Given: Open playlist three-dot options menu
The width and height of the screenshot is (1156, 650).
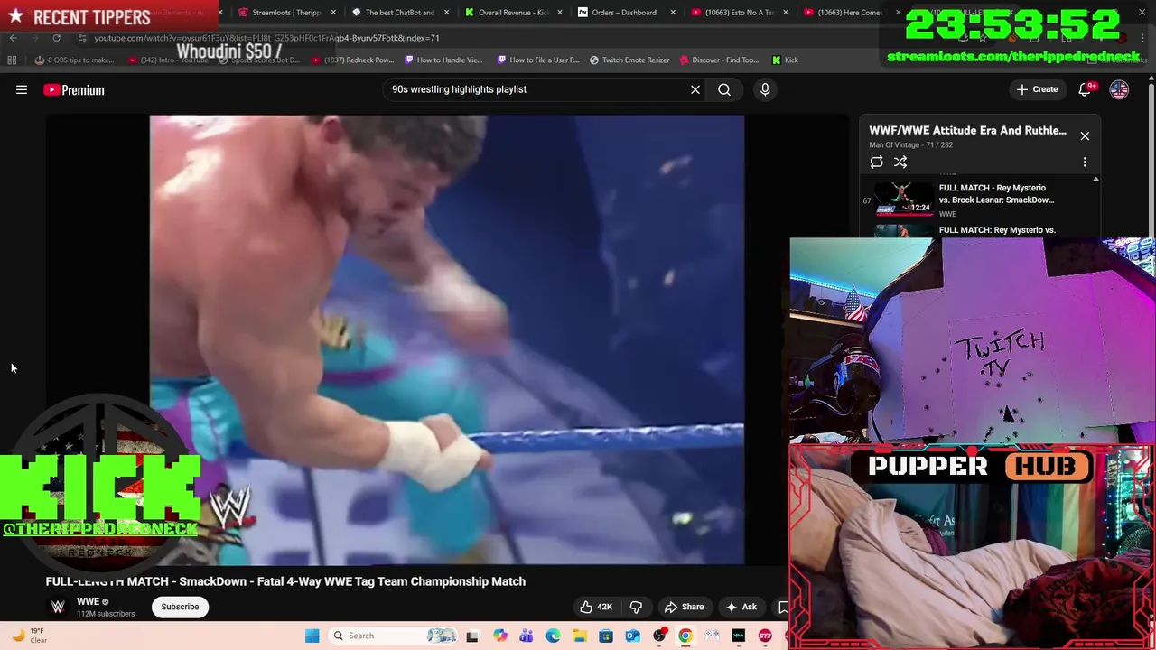Looking at the screenshot, I should coord(1085,162).
